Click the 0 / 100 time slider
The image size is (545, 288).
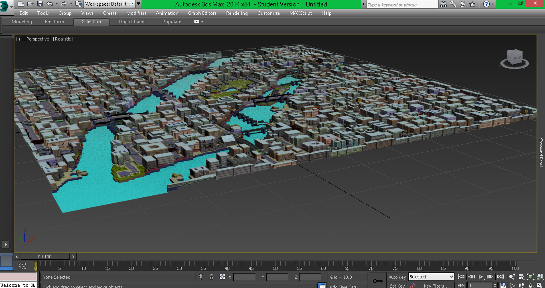pyautogui.click(x=45, y=257)
